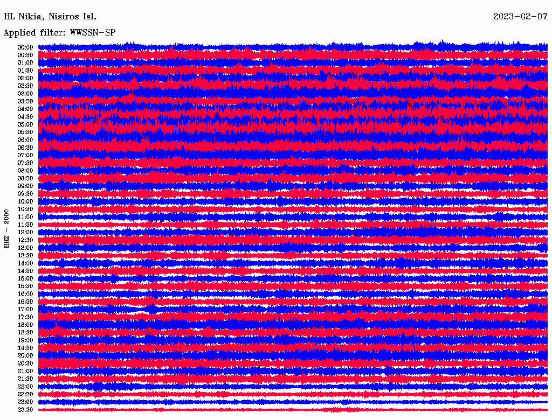Click the station title HL Nikia, Nisiros Isl.
The height and width of the screenshot is (420, 552).
coord(50,17)
